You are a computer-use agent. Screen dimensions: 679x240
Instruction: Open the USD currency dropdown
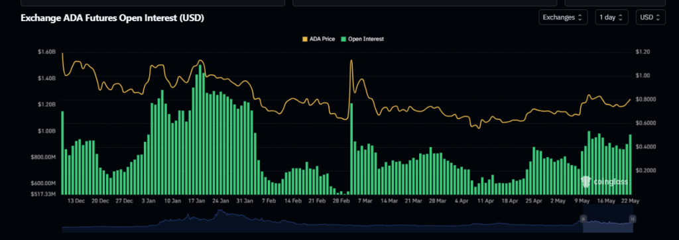pyautogui.click(x=650, y=17)
